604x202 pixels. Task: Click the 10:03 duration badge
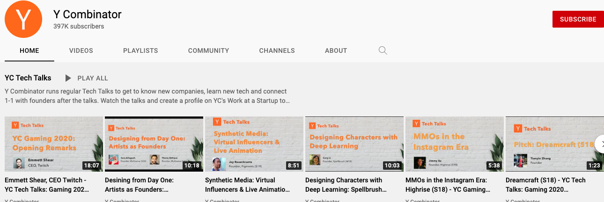(x=393, y=166)
